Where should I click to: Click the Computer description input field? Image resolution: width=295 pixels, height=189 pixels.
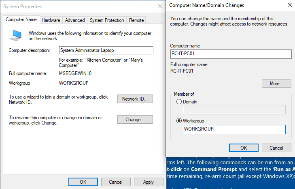coord(106,50)
